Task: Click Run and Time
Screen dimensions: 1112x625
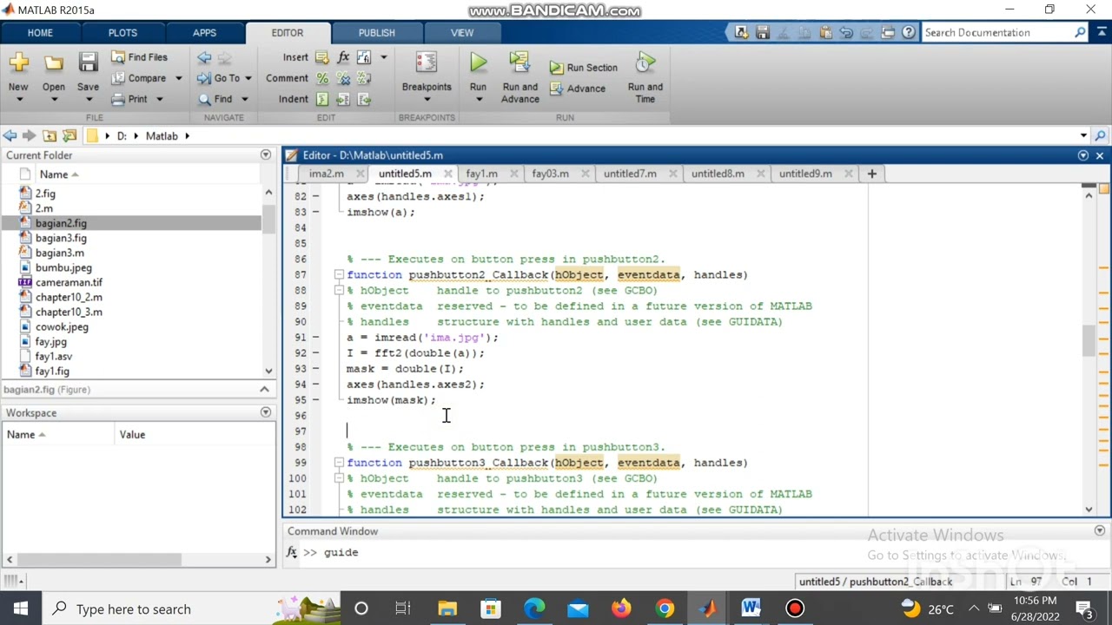Action: tap(645, 76)
